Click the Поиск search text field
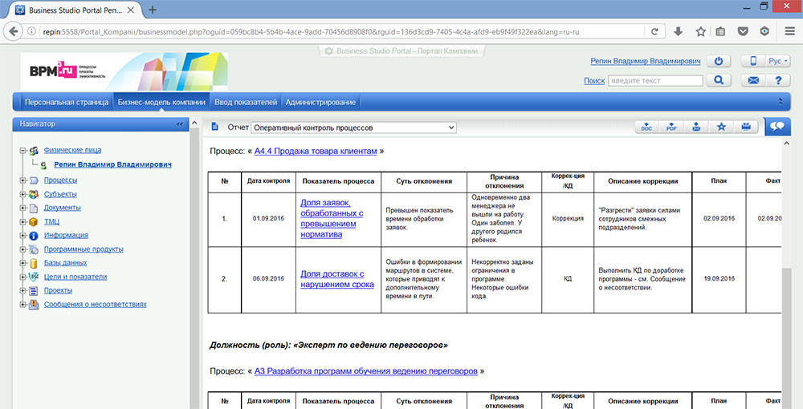 click(655, 81)
